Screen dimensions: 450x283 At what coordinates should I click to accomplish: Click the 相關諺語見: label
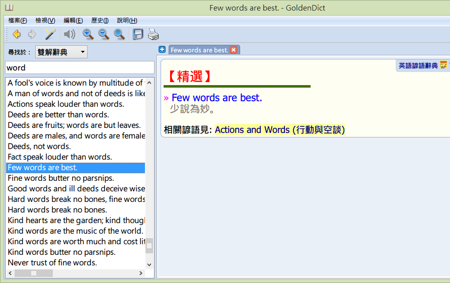click(188, 130)
